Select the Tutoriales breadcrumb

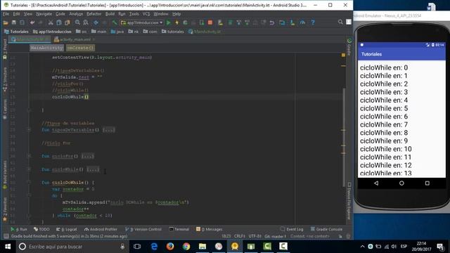(16, 32)
